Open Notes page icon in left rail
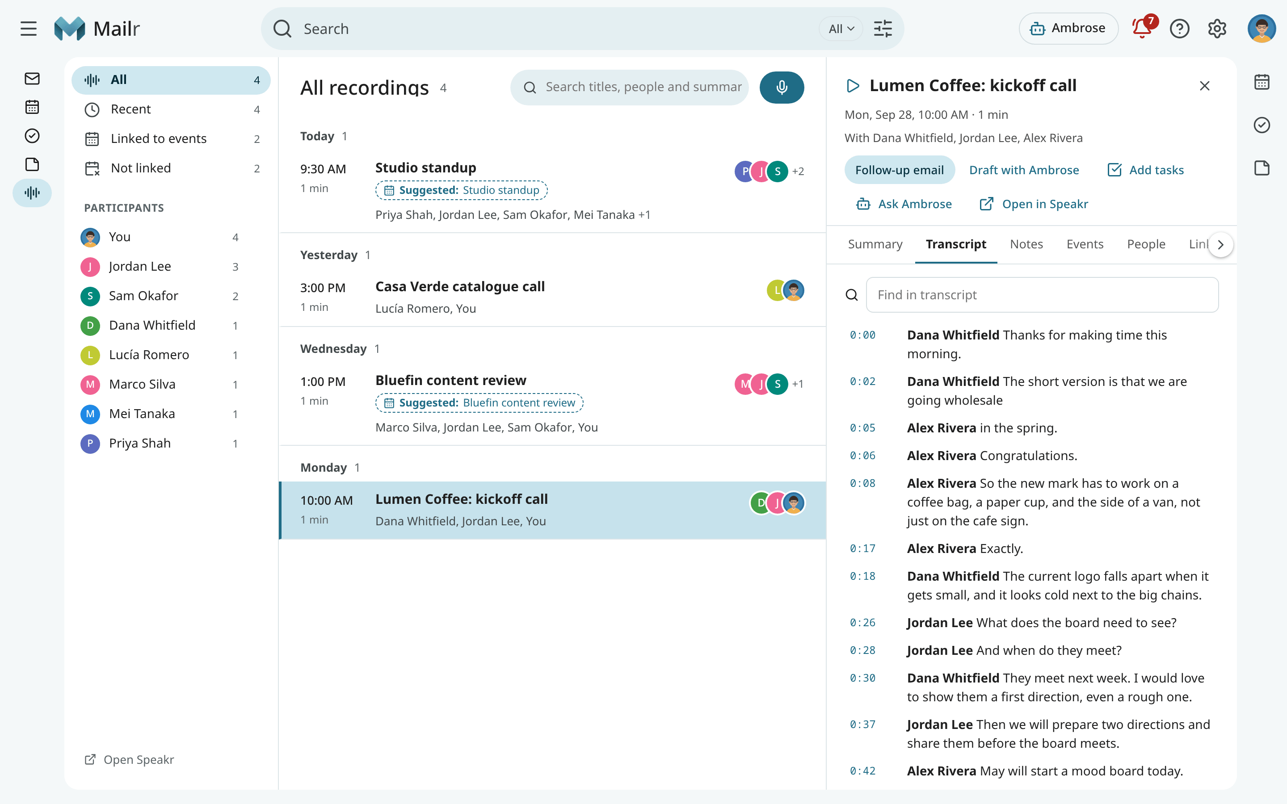 coord(32,164)
